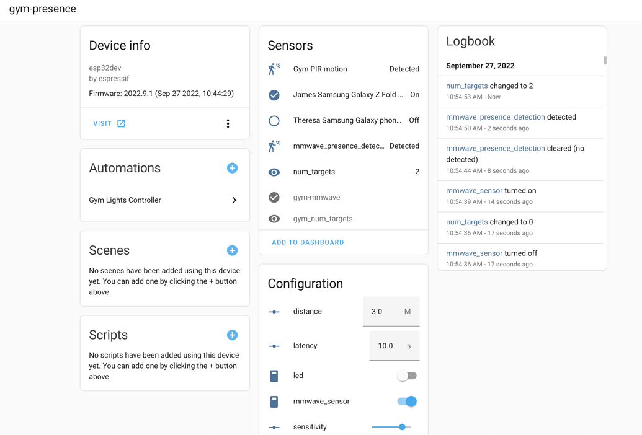The image size is (642, 435).
Task: Click ADD TO DASHBOARD
Action: coord(307,242)
